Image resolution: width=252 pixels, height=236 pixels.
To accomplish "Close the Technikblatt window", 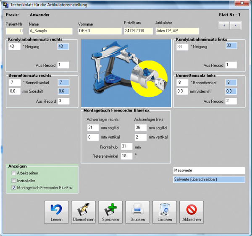I will [242, 3].
